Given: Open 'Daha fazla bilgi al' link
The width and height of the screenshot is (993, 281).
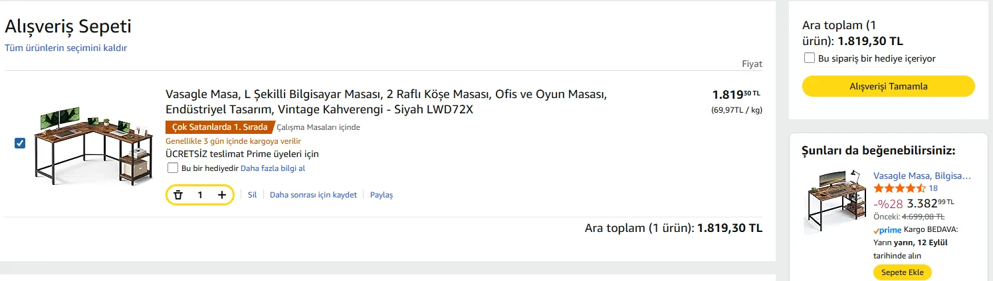Looking at the screenshot, I should click(x=273, y=168).
